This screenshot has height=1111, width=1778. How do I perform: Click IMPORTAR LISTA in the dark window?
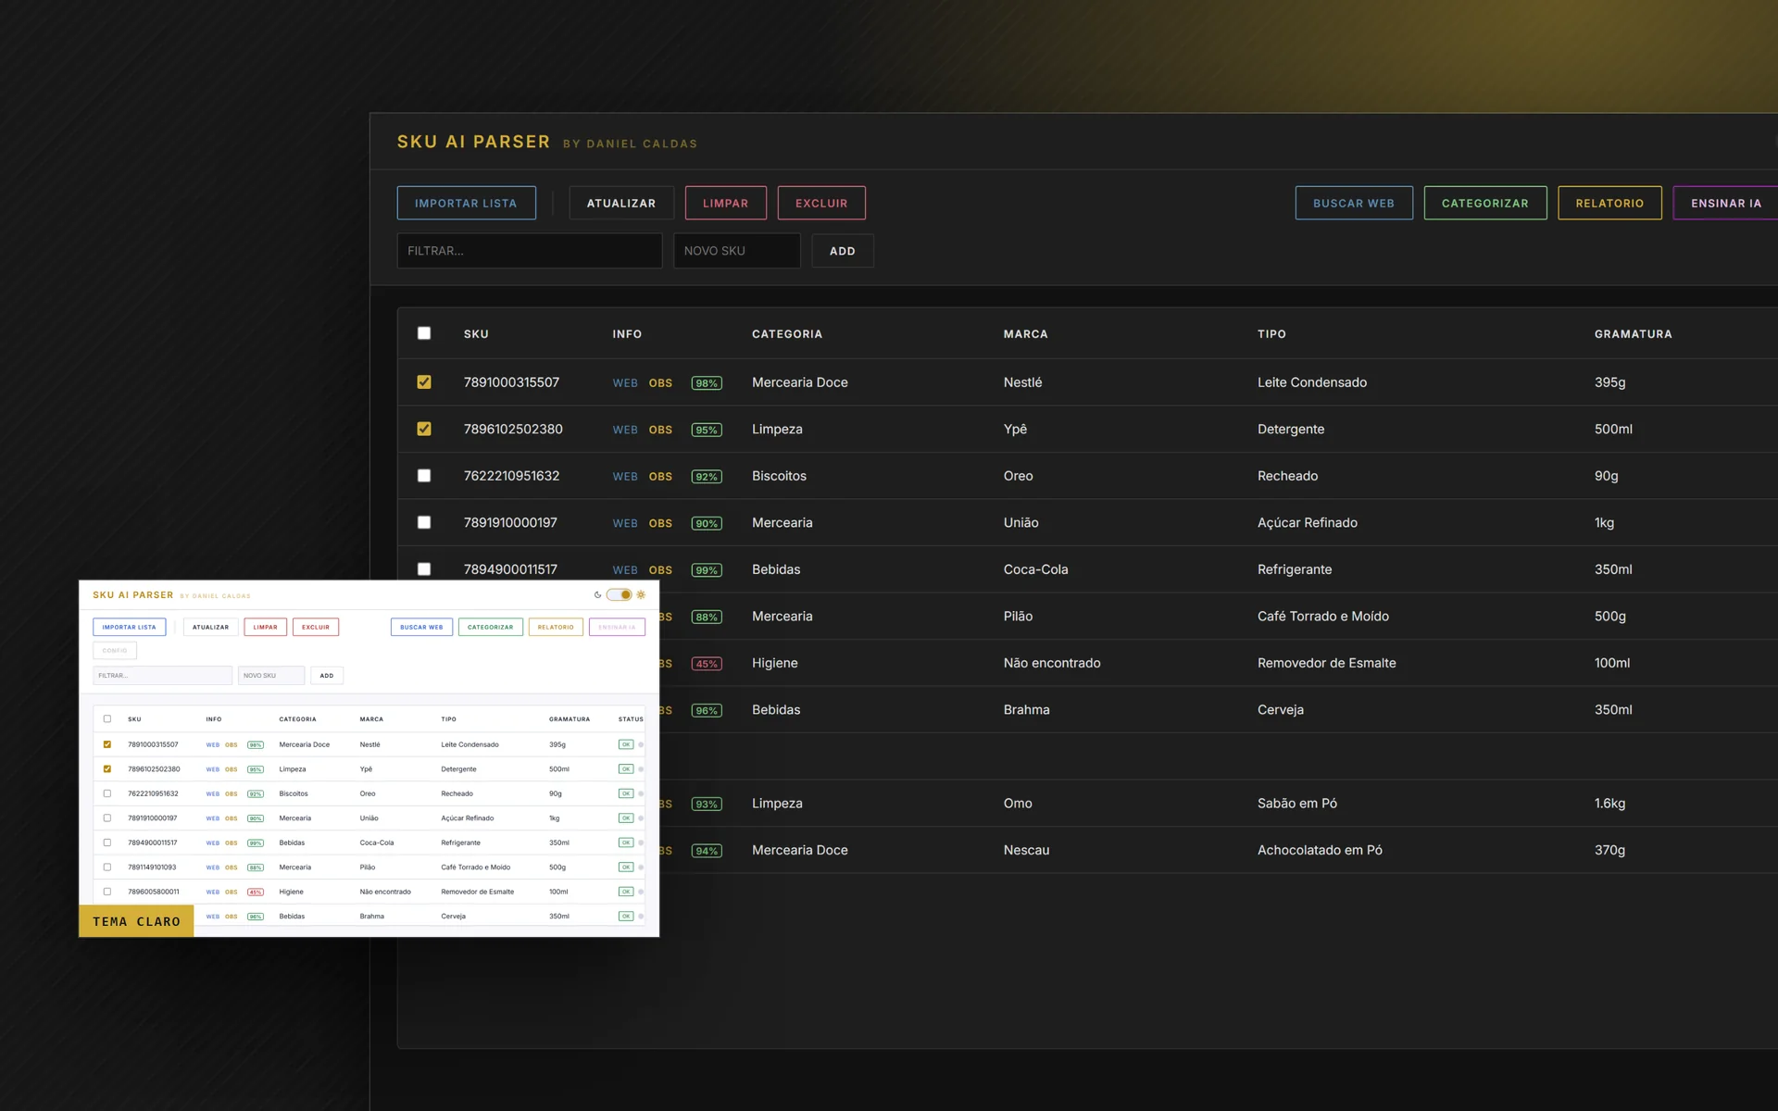466,203
